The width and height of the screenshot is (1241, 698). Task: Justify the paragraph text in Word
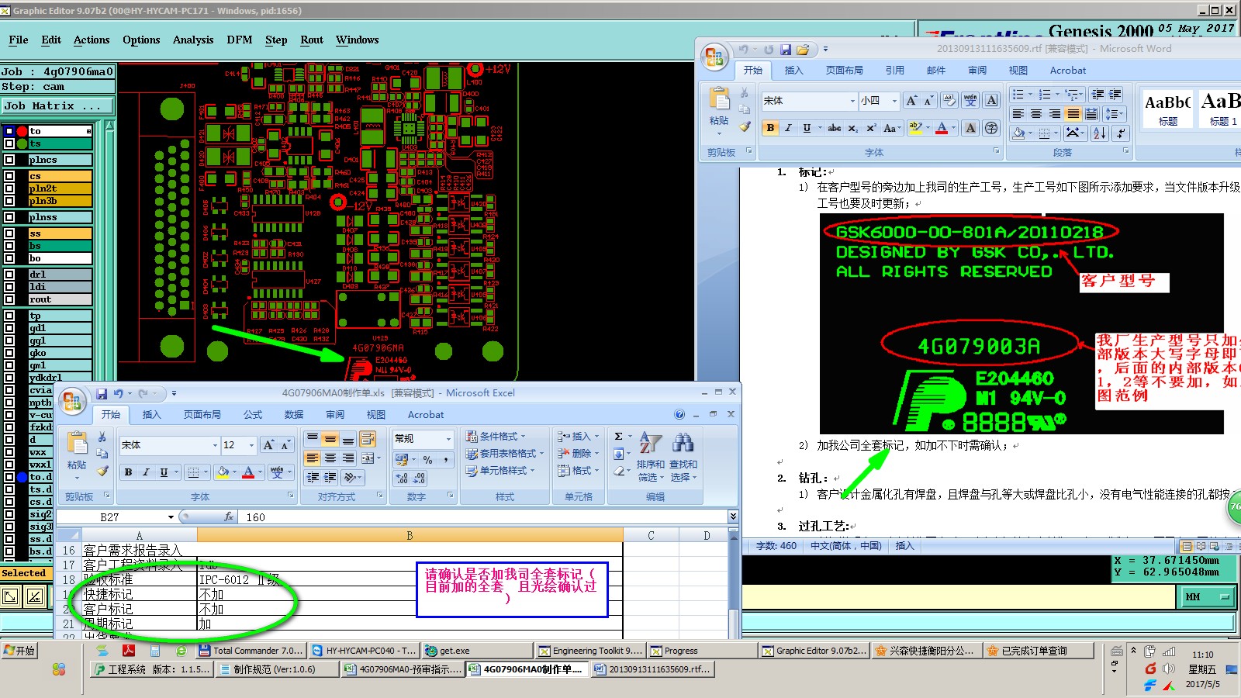pyautogui.click(x=1073, y=114)
